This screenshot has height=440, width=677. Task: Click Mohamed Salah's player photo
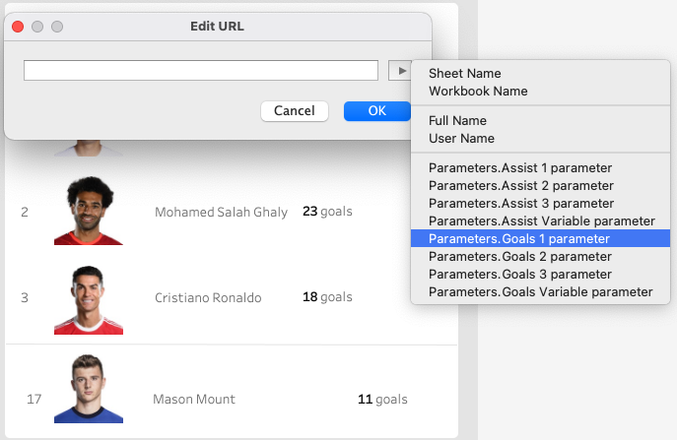point(89,212)
